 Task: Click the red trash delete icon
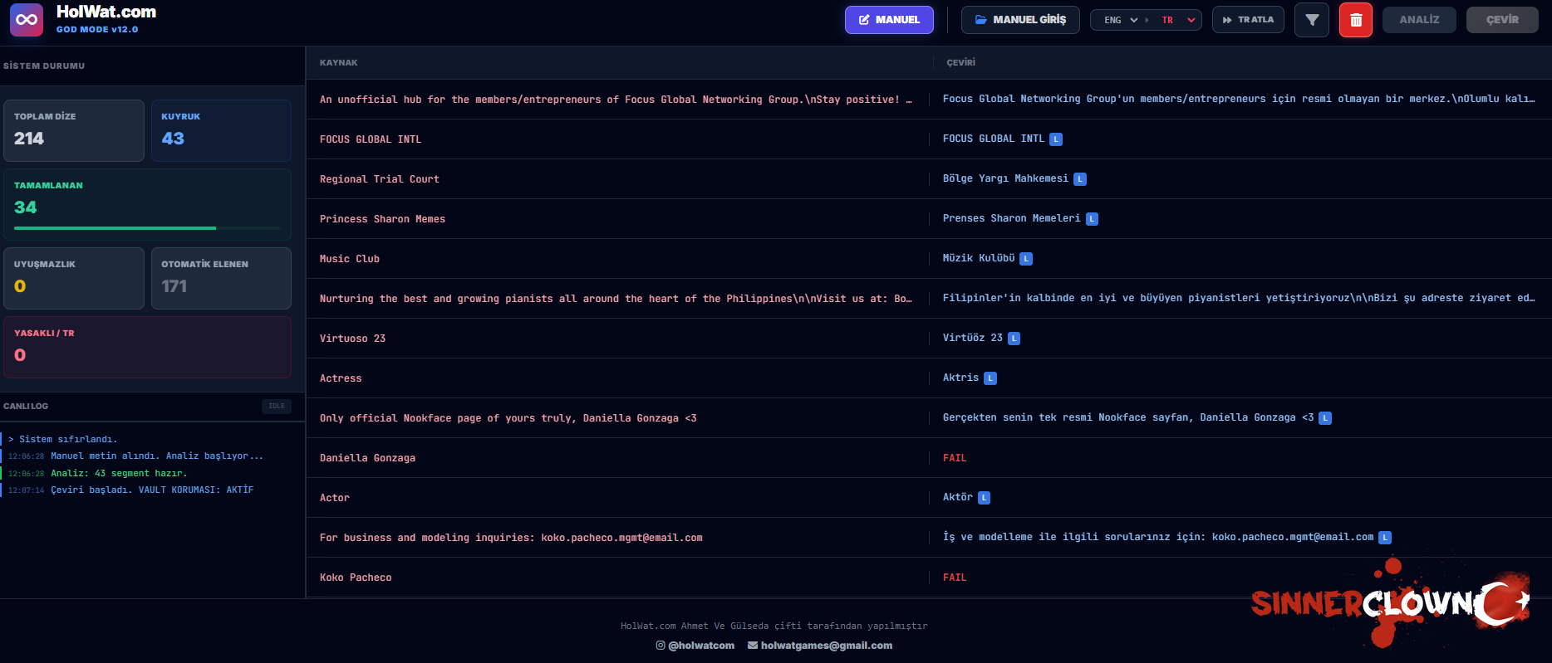(x=1355, y=20)
